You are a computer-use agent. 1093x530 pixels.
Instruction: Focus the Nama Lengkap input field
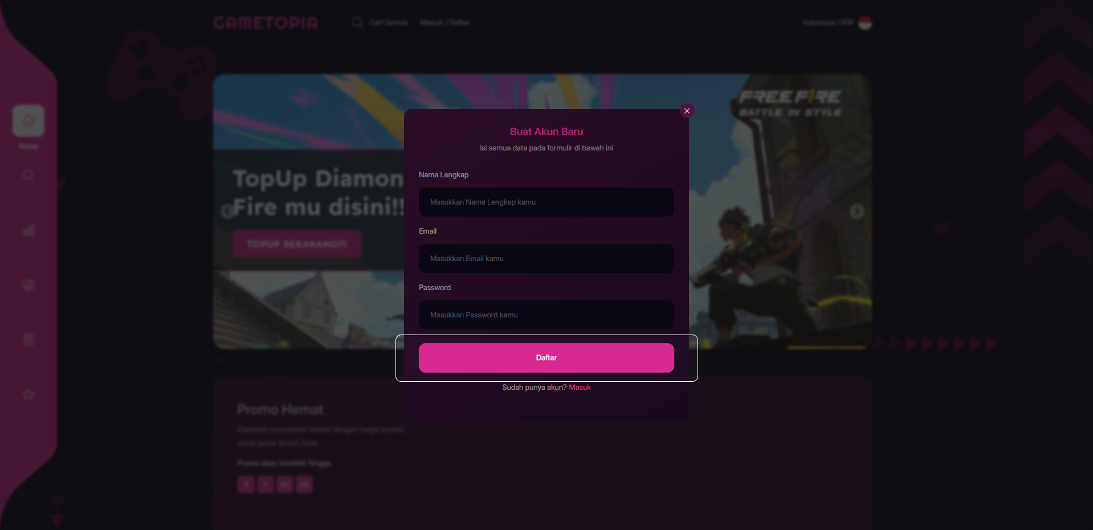click(x=546, y=202)
